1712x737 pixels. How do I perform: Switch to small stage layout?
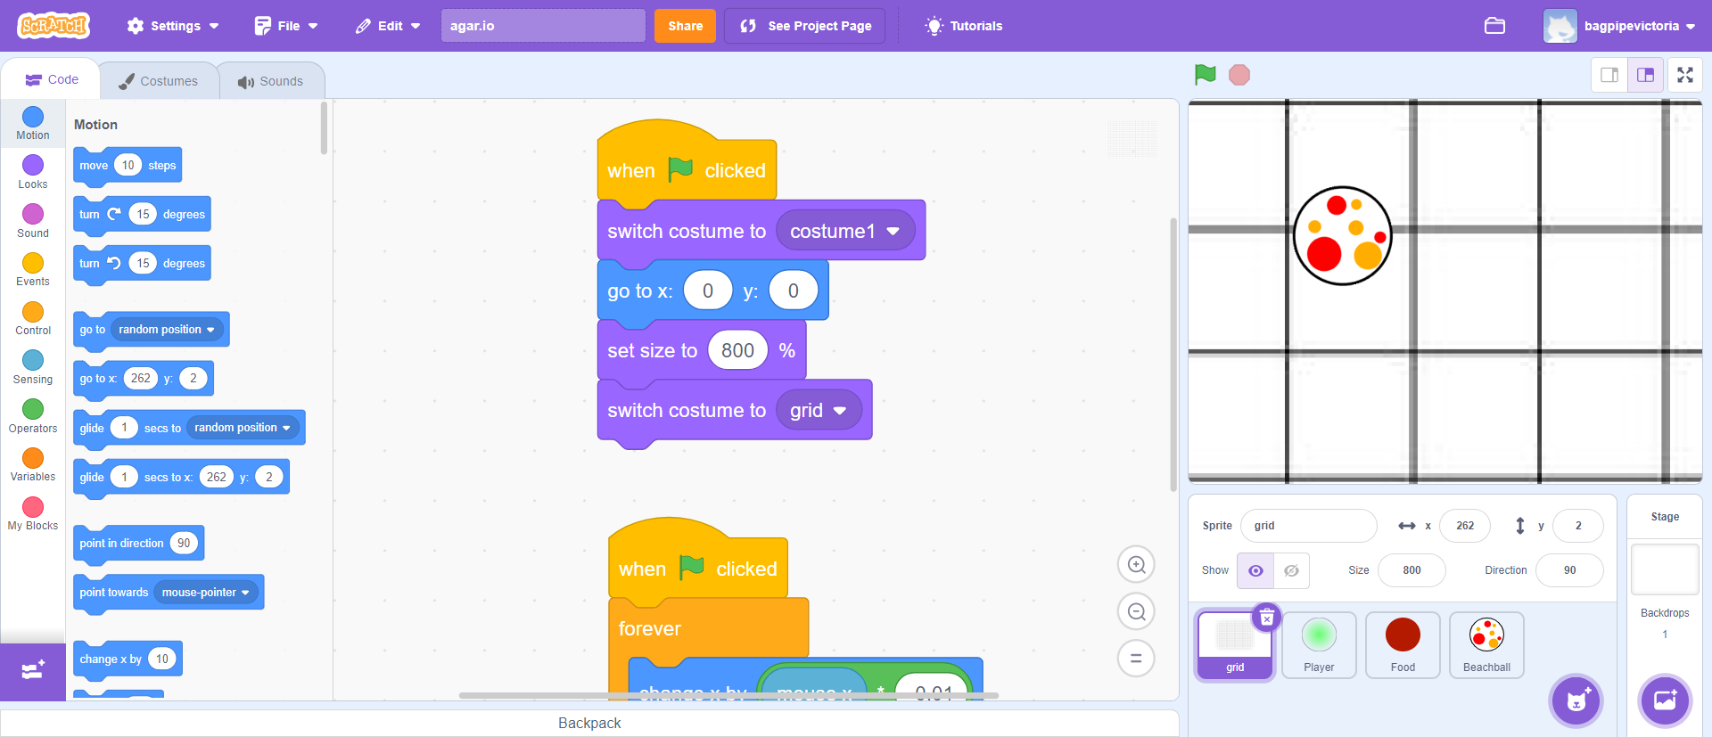click(x=1609, y=75)
